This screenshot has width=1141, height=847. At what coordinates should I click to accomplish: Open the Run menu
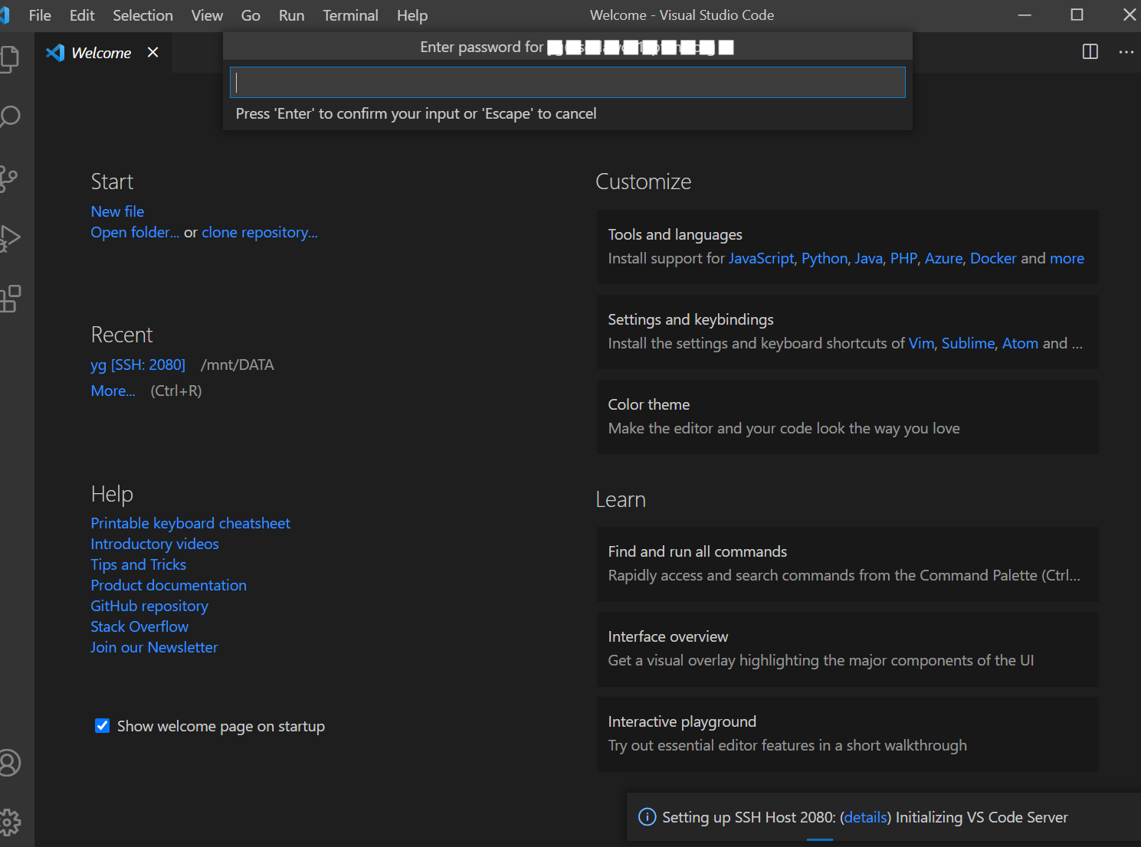[291, 15]
